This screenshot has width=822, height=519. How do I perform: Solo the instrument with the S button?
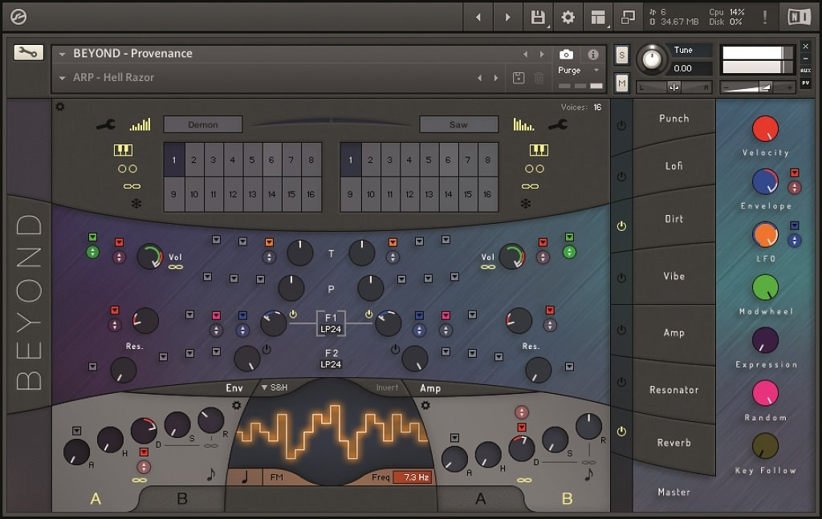pos(622,55)
